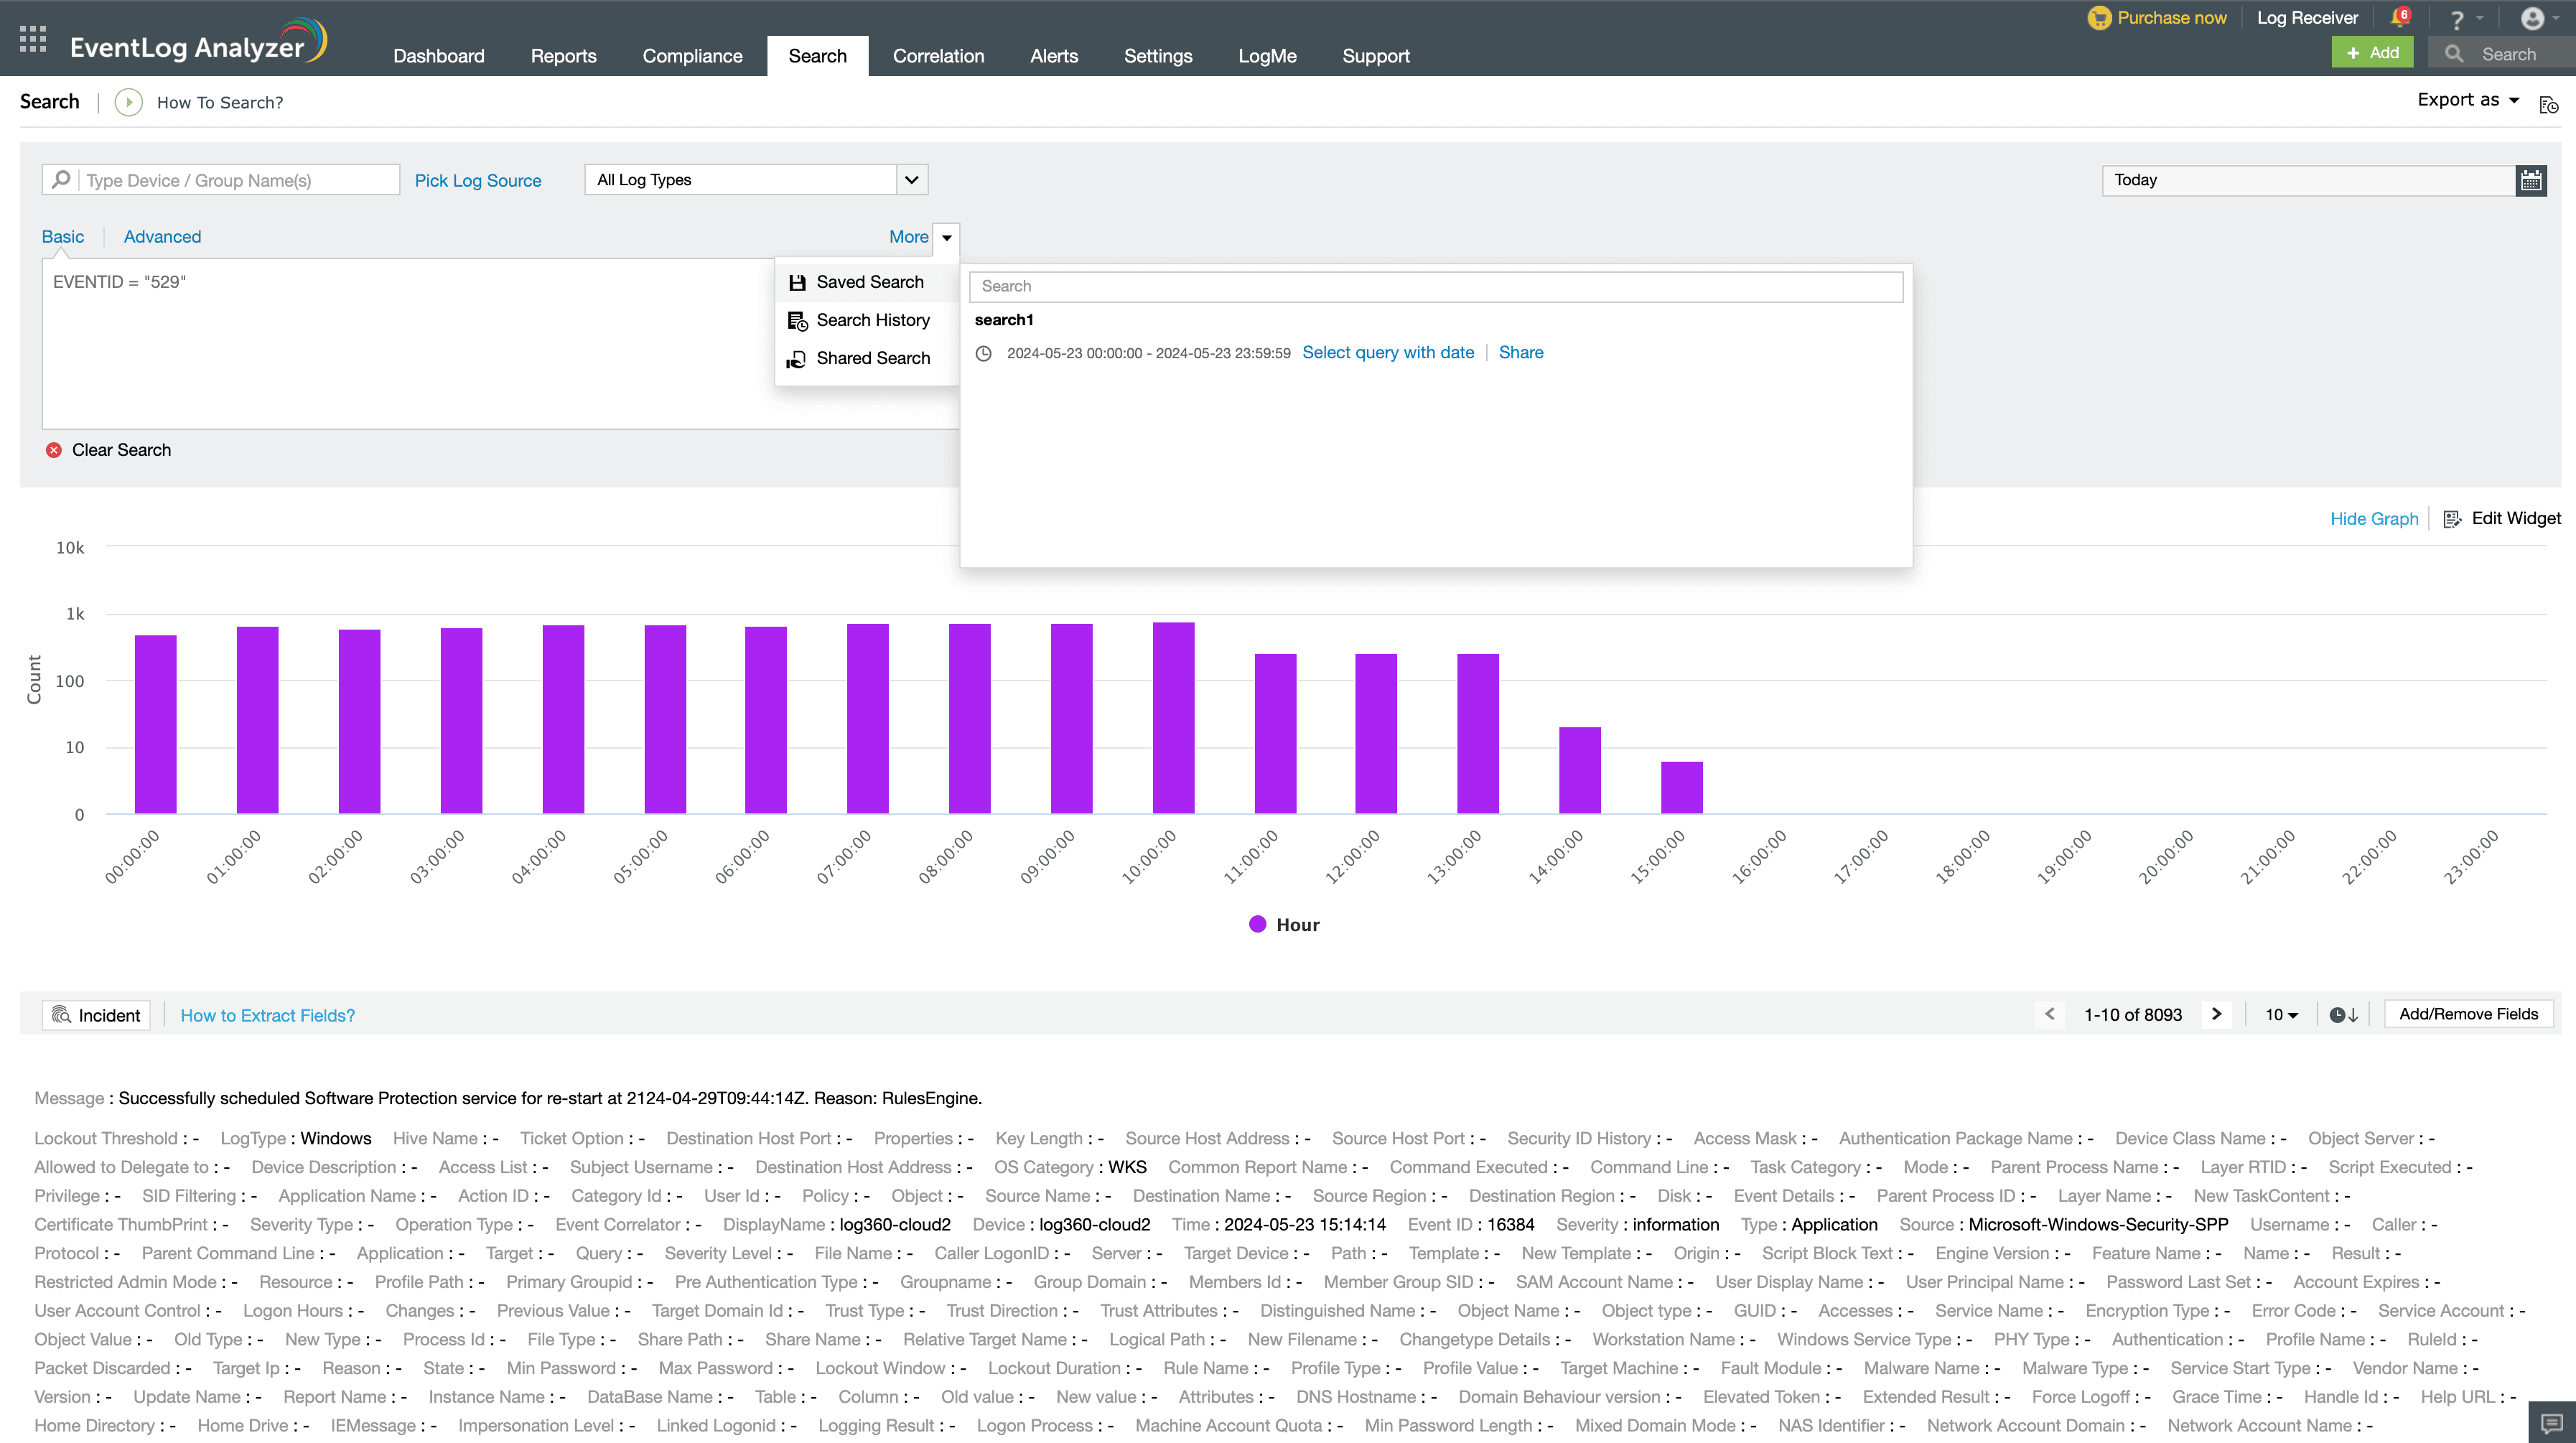This screenshot has height=1443, width=2576.
Task: Click the scheduled export icon beside Export as
Action: [2548, 104]
